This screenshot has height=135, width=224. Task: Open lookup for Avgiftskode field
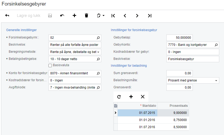98,88
